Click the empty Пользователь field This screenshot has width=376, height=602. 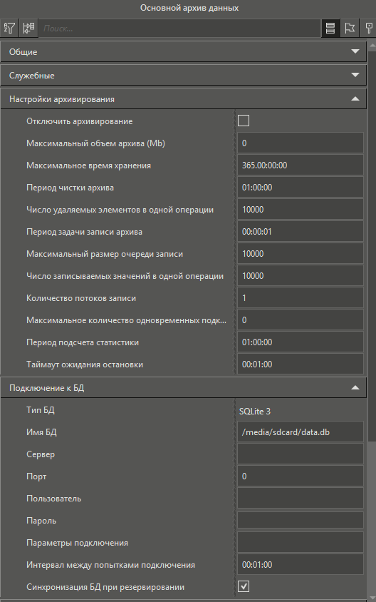[300, 499]
